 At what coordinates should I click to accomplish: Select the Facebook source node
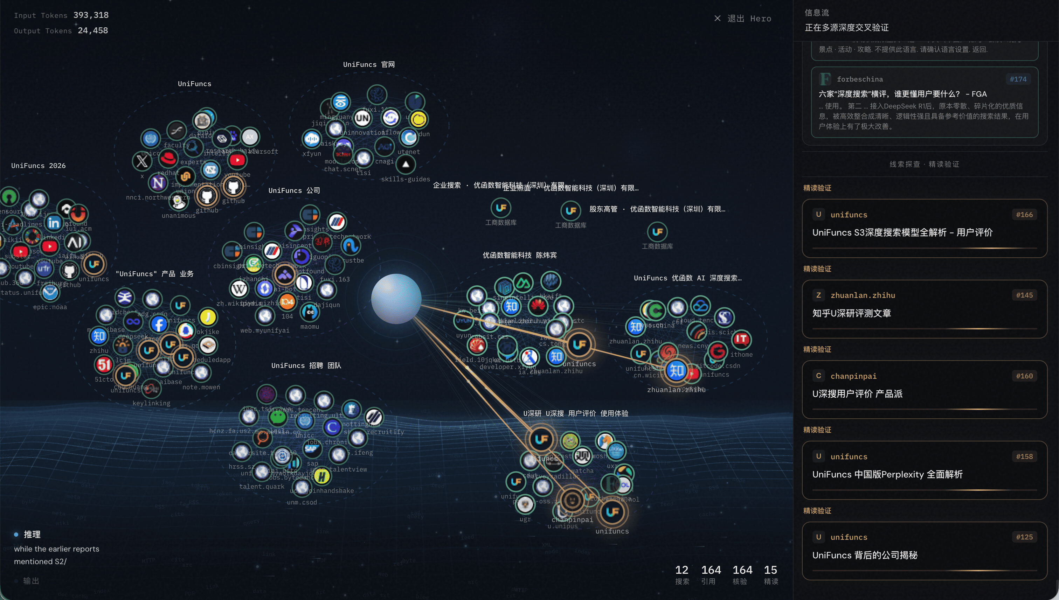click(x=159, y=324)
